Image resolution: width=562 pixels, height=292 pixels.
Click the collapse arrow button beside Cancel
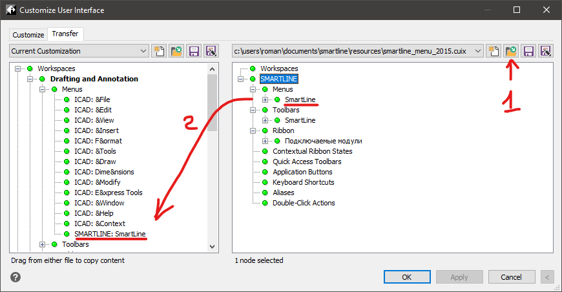(547, 277)
